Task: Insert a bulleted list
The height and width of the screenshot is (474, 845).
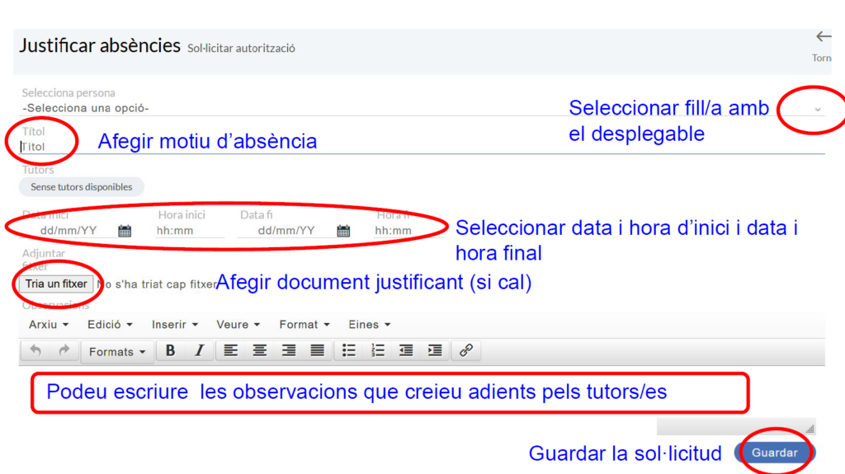Action: click(349, 350)
